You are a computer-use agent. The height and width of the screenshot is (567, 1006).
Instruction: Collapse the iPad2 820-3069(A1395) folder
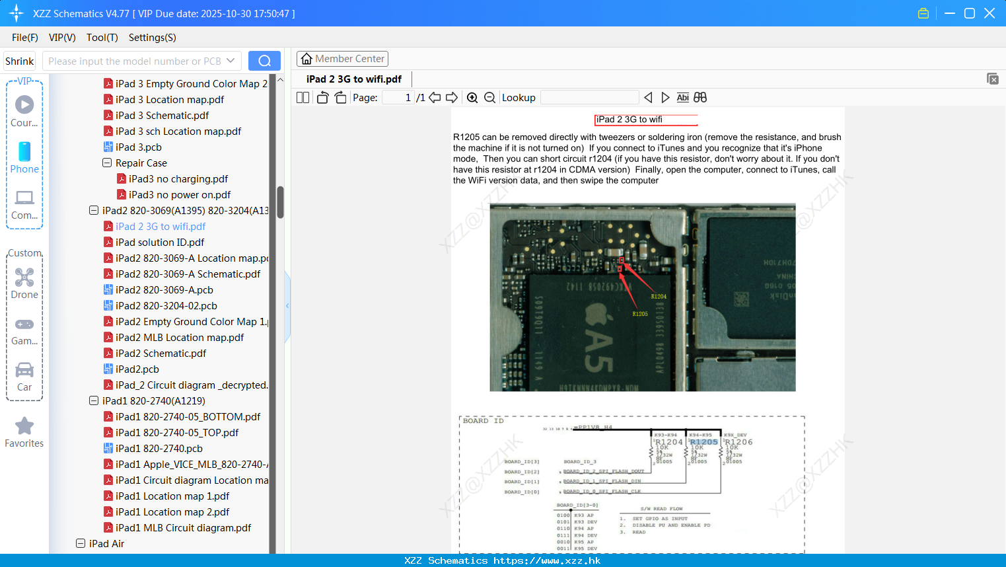click(x=94, y=210)
